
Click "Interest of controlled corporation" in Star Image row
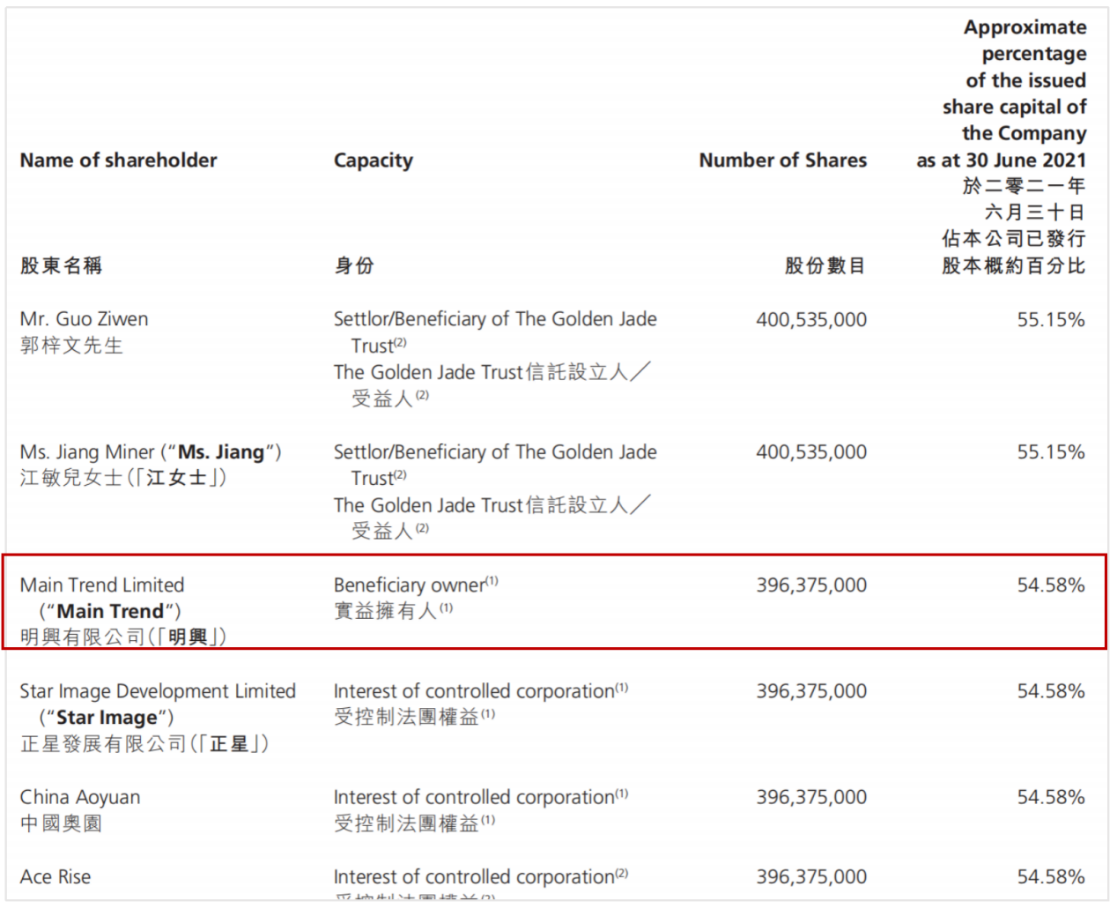click(x=474, y=690)
